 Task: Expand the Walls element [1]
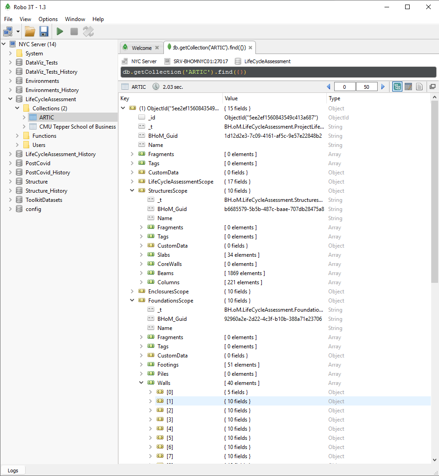(x=150, y=401)
